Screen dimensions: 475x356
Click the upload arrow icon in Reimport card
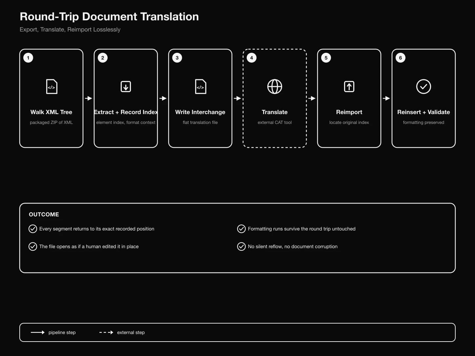[x=349, y=87]
